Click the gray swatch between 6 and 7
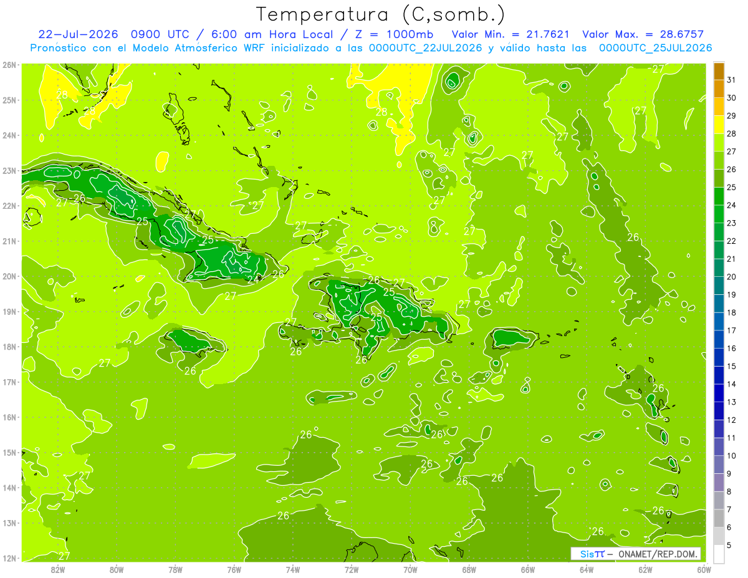Viewport: 748px width, 578px height. [x=719, y=518]
